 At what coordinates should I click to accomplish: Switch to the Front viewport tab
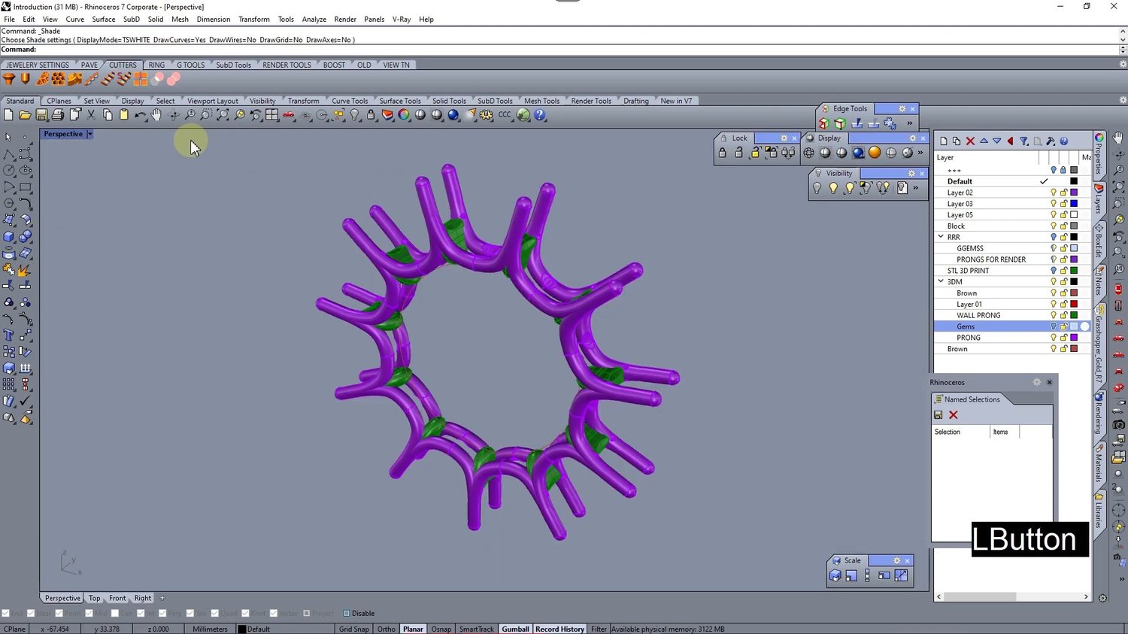(117, 598)
